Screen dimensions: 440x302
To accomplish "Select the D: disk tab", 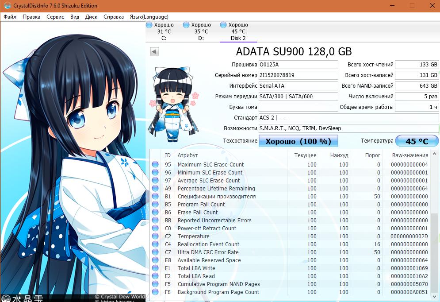I will (x=201, y=31).
